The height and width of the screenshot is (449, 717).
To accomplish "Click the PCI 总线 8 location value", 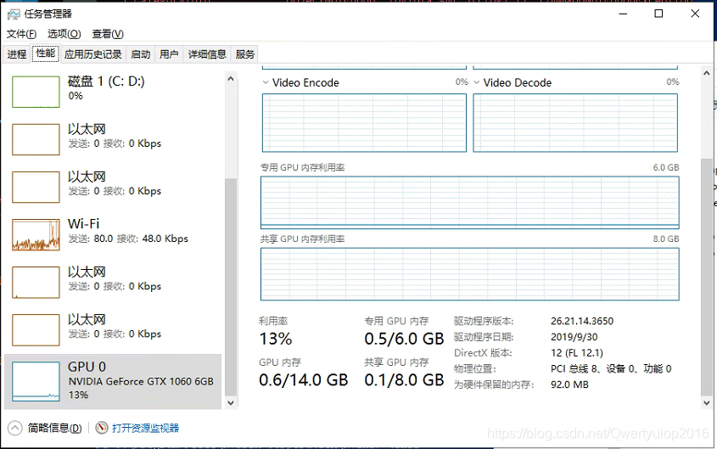I will pos(611,368).
